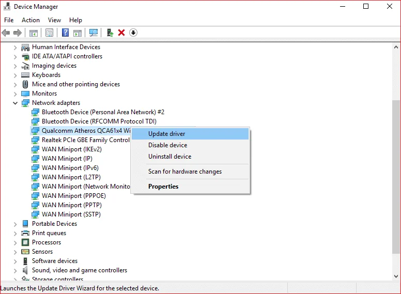Click Show/Hide Console Tree toolbar icon
Viewport: 401px width, 294px height.
click(34, 33)
